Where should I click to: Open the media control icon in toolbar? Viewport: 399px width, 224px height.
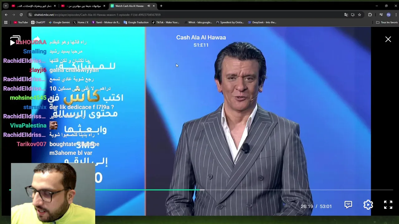tap(381, 15)
